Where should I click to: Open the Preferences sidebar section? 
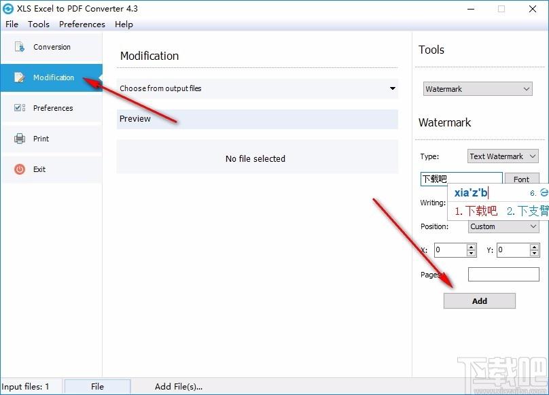point(52,108)
